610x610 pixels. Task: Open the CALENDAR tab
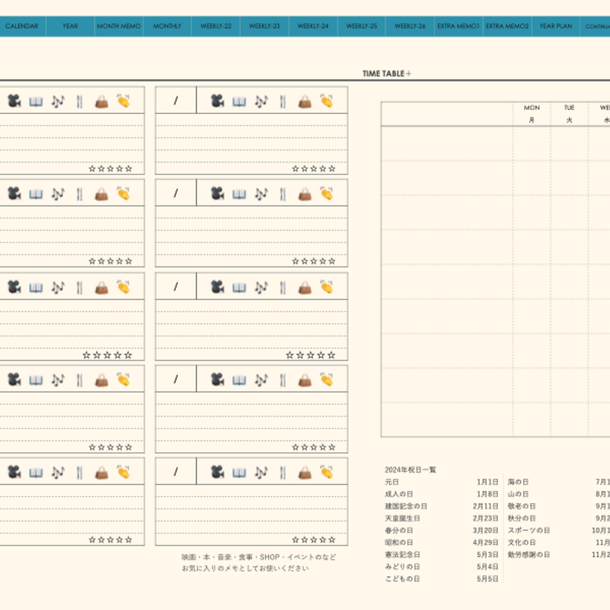pyautogui.click(x=22, y=26)
